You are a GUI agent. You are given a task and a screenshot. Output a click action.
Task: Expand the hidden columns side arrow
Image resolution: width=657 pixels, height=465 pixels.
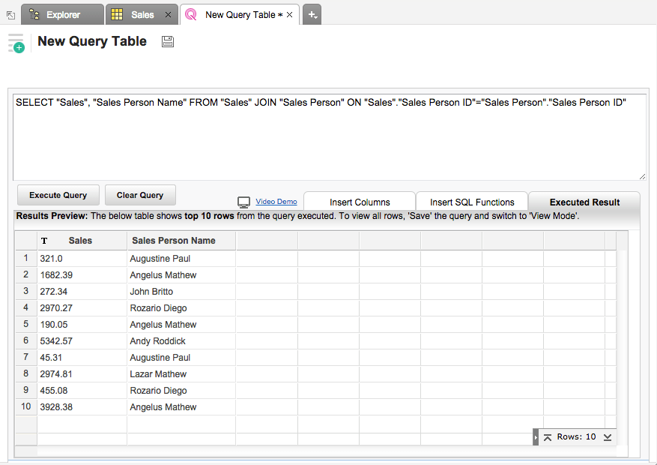[536, 436]
